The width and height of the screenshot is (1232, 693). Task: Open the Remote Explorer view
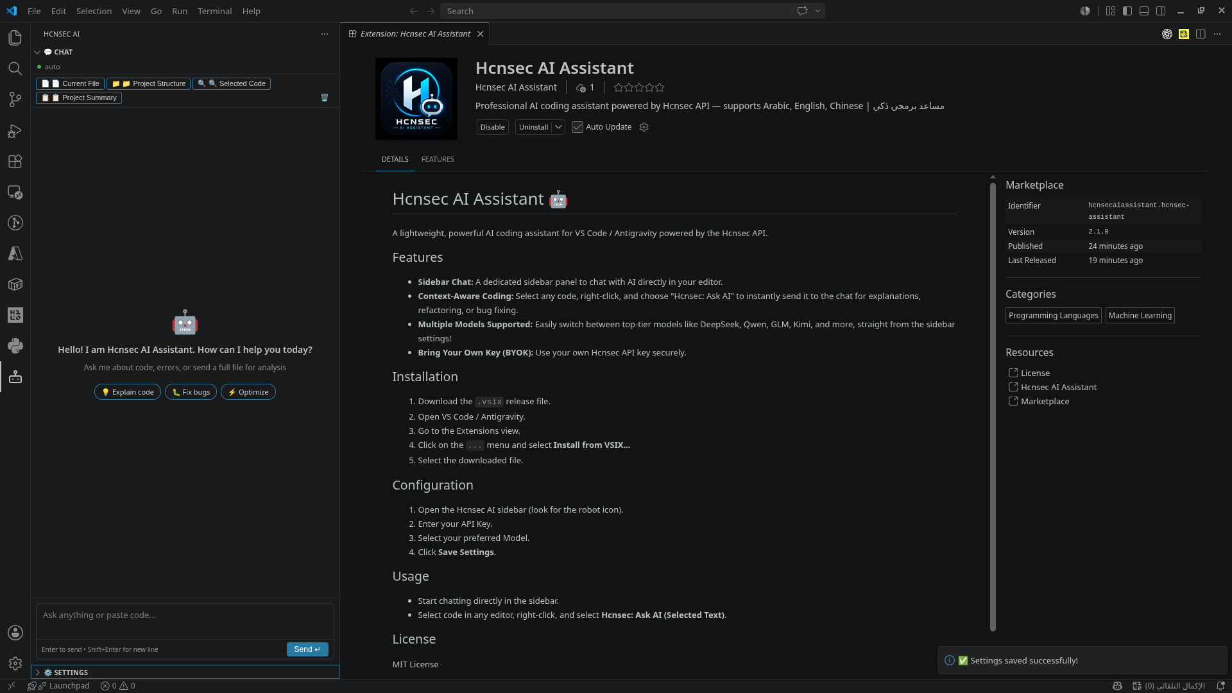point(15,192)
